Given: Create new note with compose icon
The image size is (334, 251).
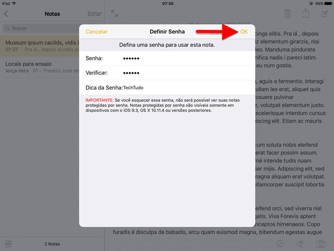Looking at the screenshot, I should (324, 14).
